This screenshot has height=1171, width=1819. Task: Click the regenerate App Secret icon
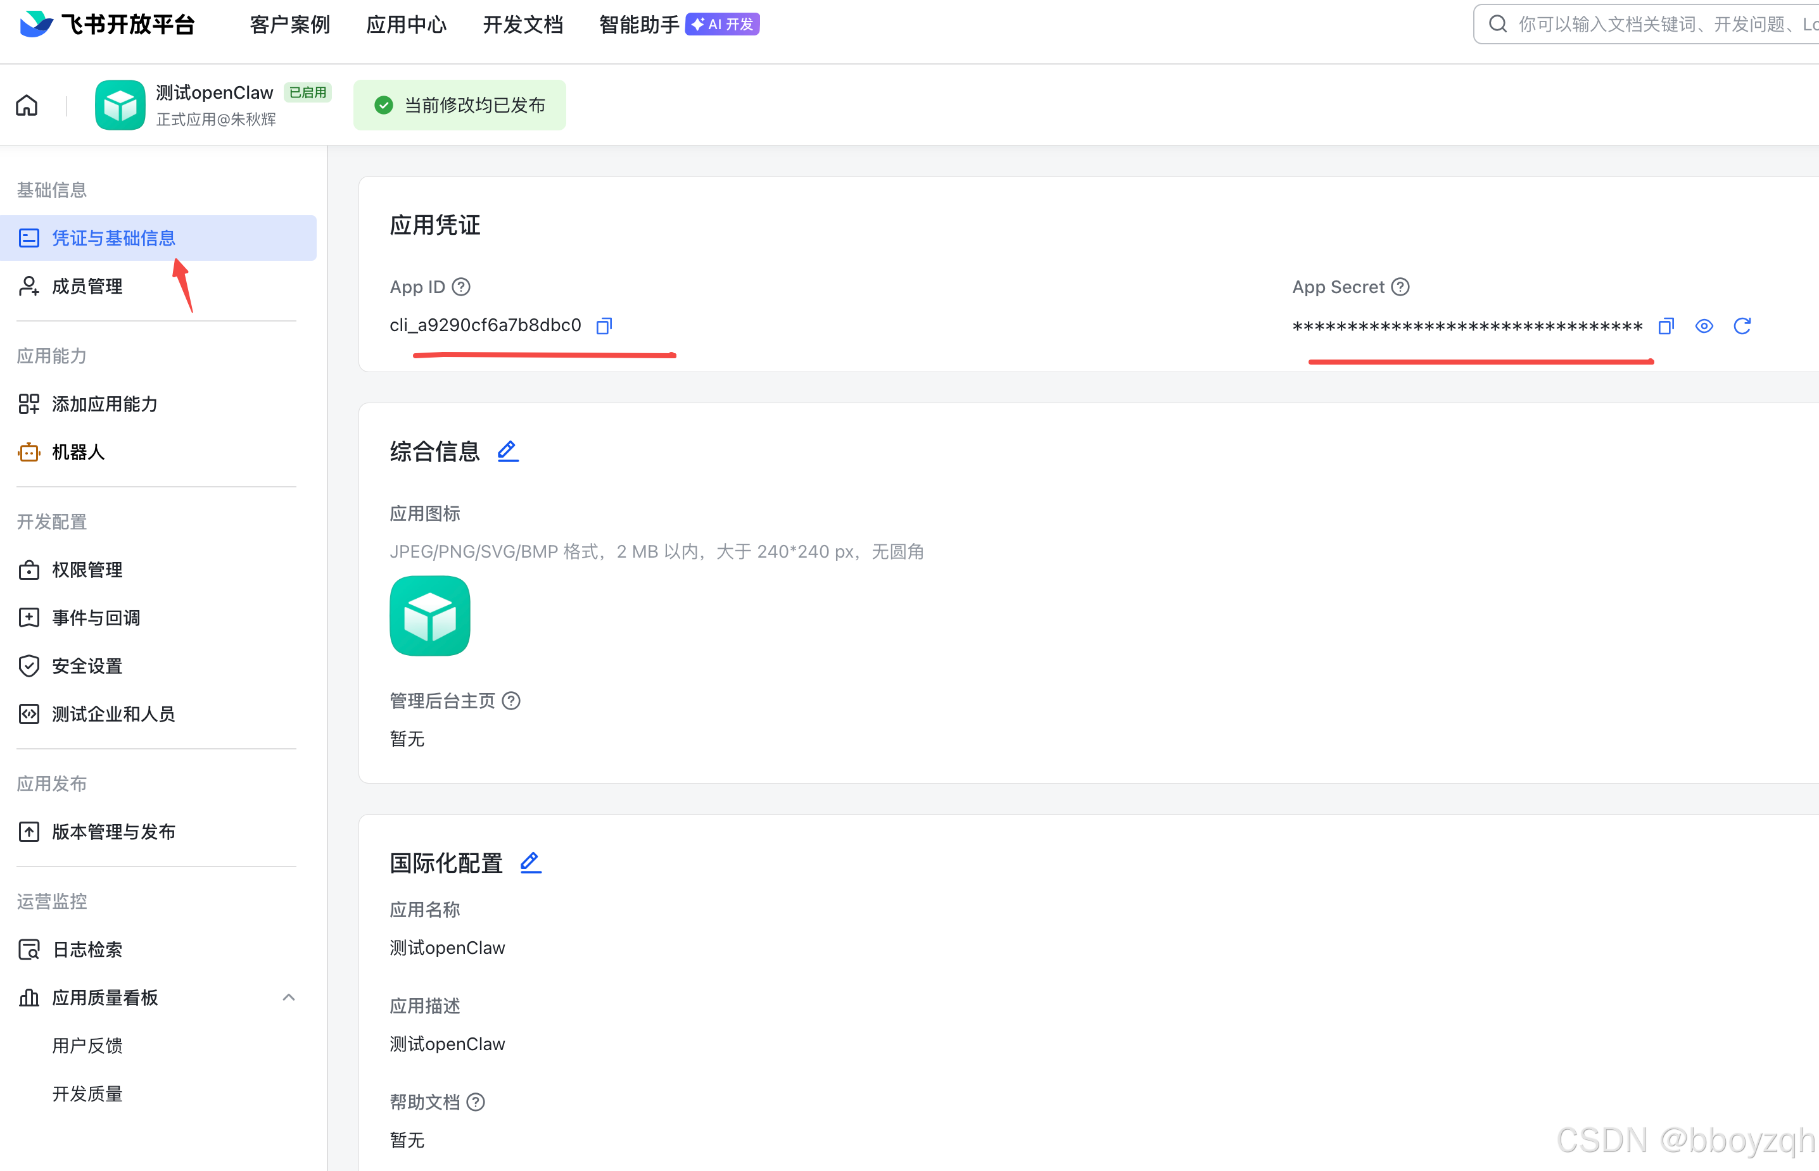coord(1741,326)
